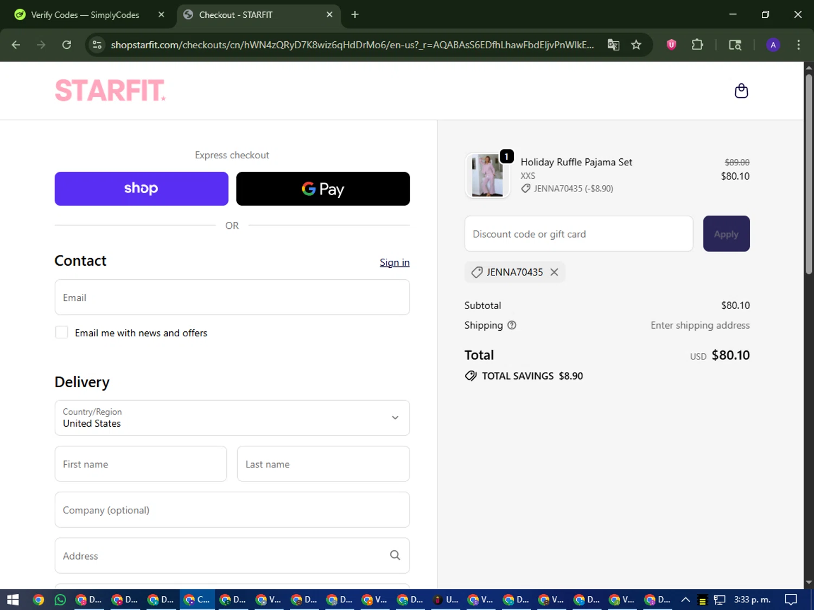Click the taskbar clock showing 3:33 p. m.
The image size is (814, 610).
[752, 600]
